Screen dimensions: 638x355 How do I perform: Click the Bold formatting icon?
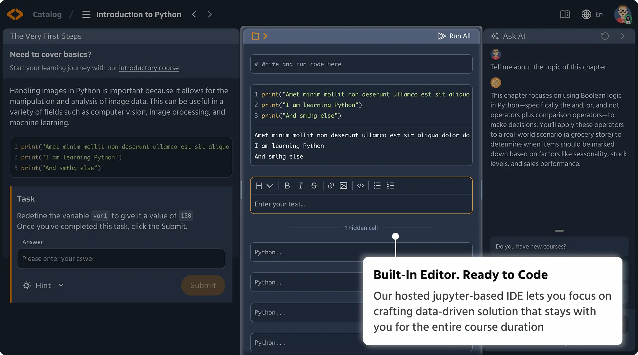(287, 186)
